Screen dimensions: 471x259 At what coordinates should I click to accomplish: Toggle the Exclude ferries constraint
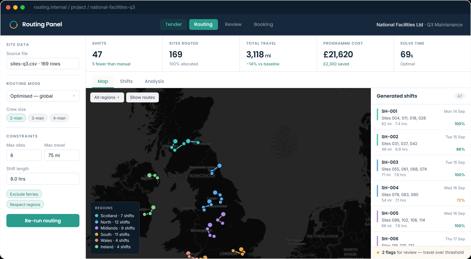24,194
